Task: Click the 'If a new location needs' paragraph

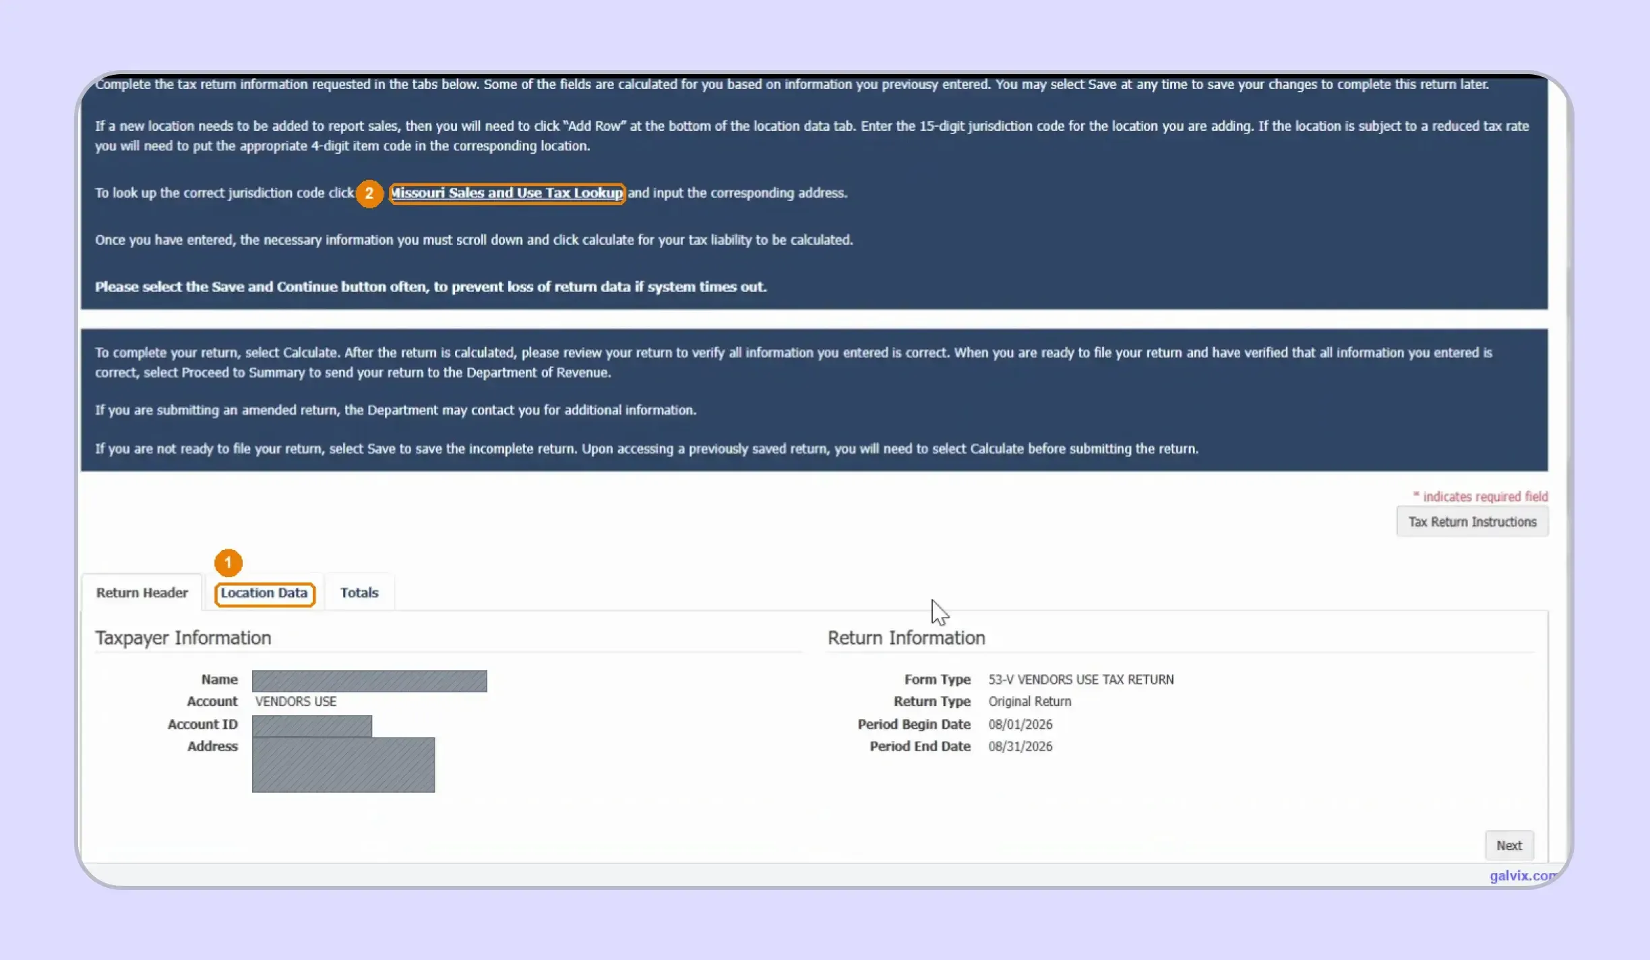Action: click(x=812, y=136)
